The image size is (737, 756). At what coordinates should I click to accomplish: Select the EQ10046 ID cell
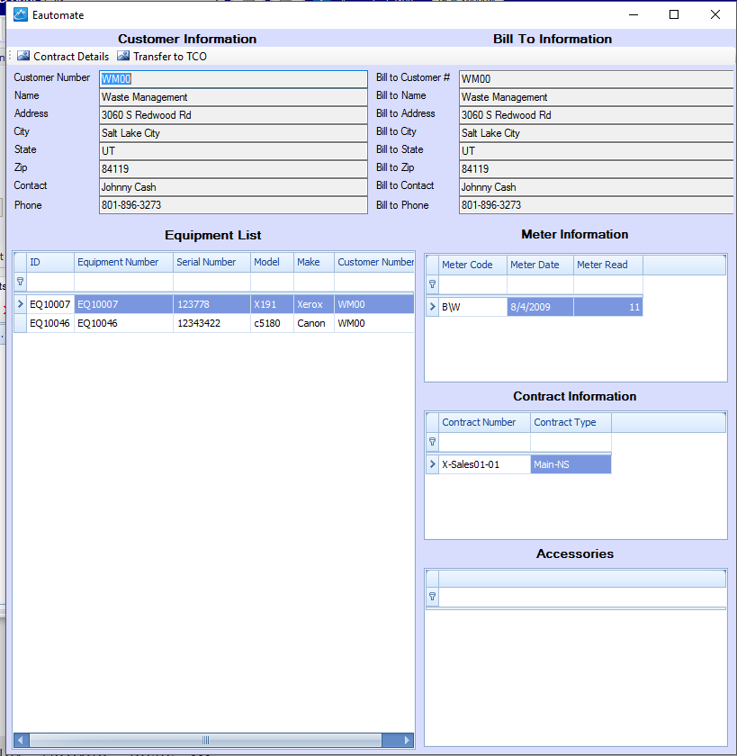[x=50, y=323]
